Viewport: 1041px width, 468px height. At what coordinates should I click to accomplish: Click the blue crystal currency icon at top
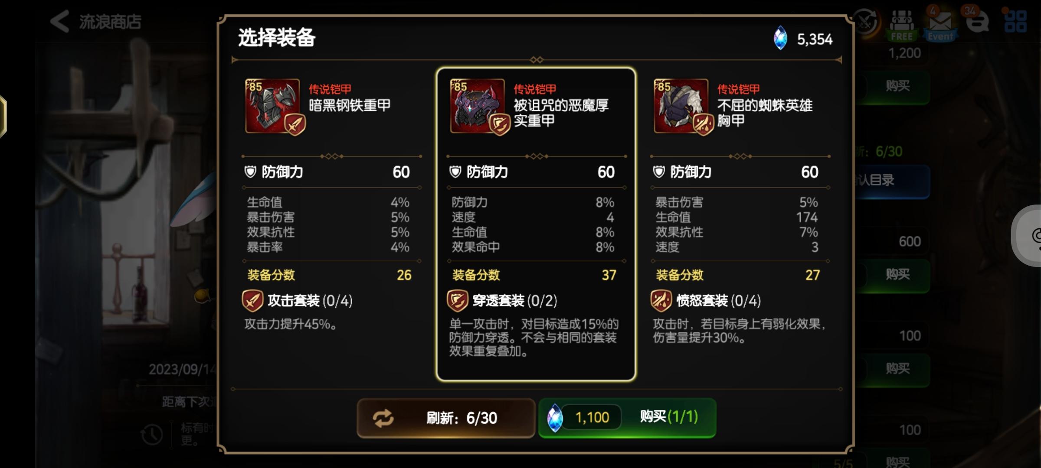[780, 39]
